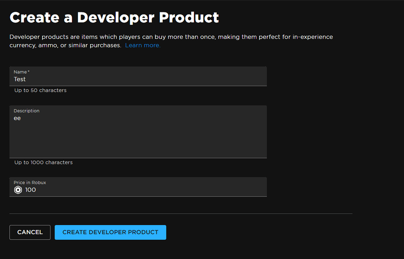Click the "ee" text in Description

click(17, 118)
